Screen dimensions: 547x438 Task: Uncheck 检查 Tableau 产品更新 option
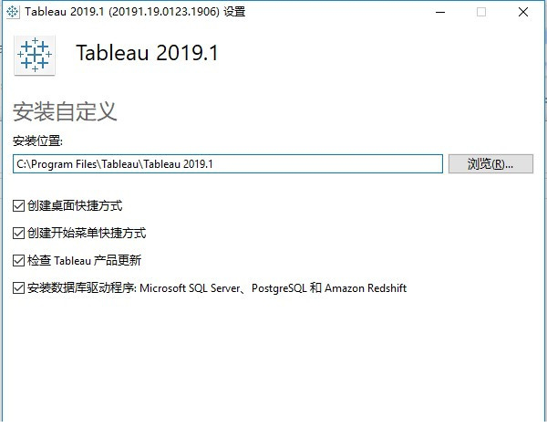pos(18,261)
